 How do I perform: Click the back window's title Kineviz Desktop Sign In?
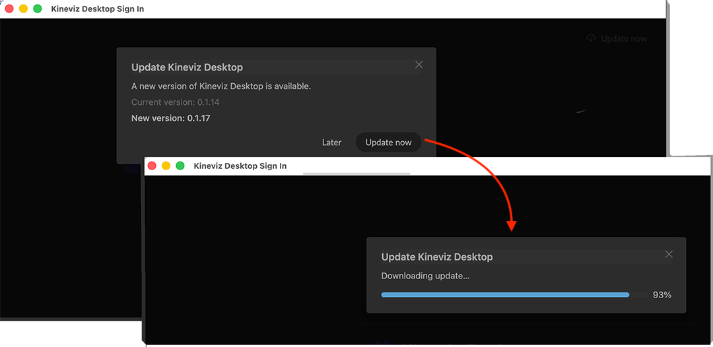(x=97, y=9)
